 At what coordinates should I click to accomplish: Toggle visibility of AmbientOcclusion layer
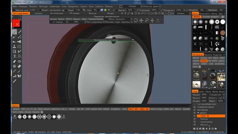click(194, 107)
